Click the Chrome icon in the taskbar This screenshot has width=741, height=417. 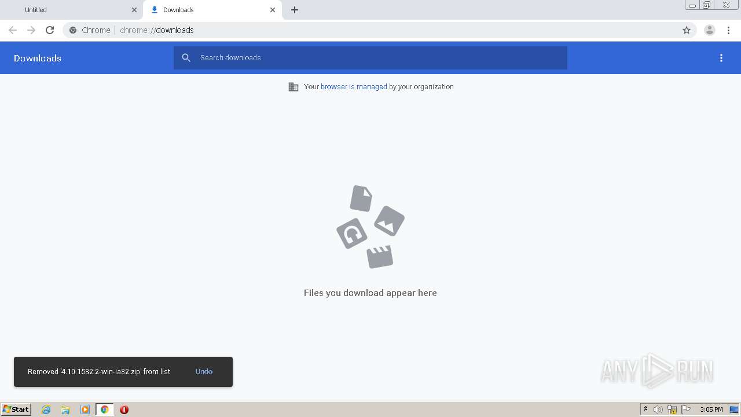coord(104,409)
